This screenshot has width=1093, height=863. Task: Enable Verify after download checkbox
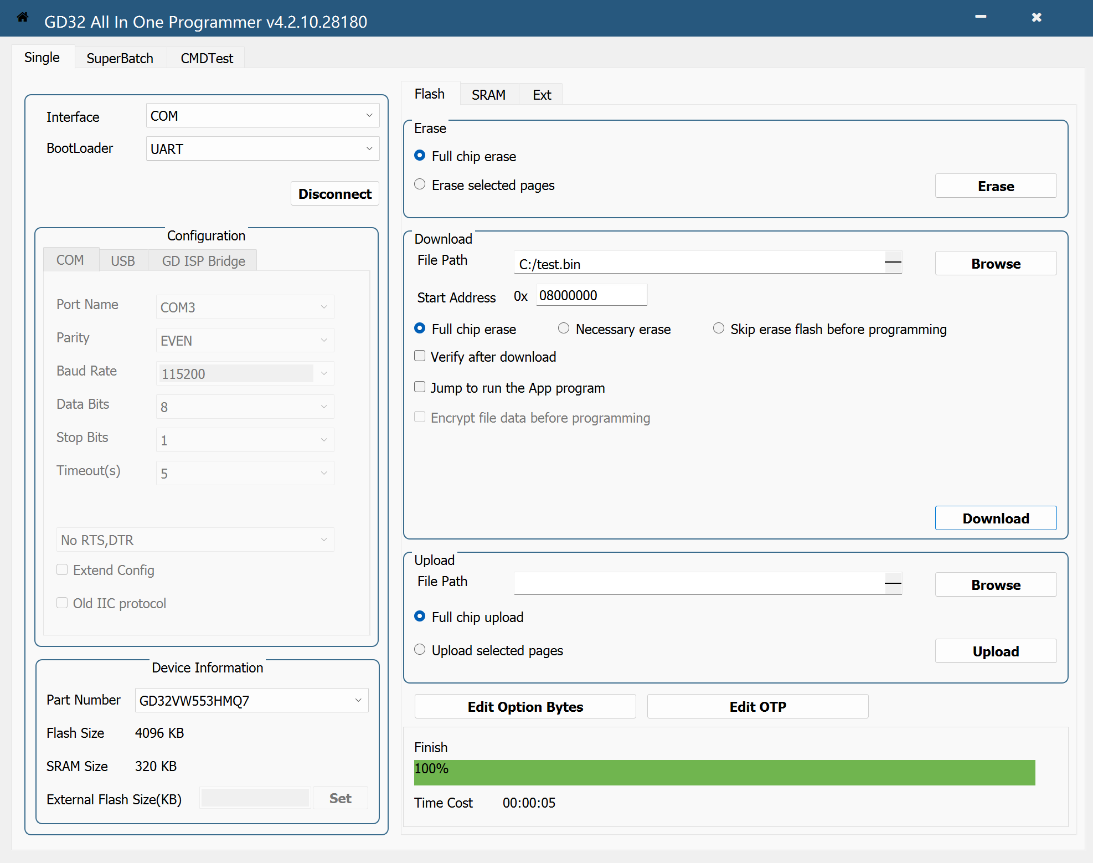pos(420,356)
